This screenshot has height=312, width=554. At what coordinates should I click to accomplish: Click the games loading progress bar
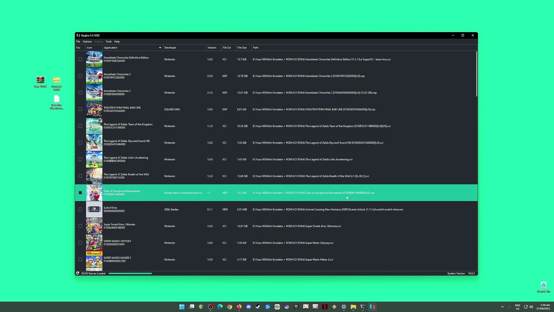click(130, 273)
